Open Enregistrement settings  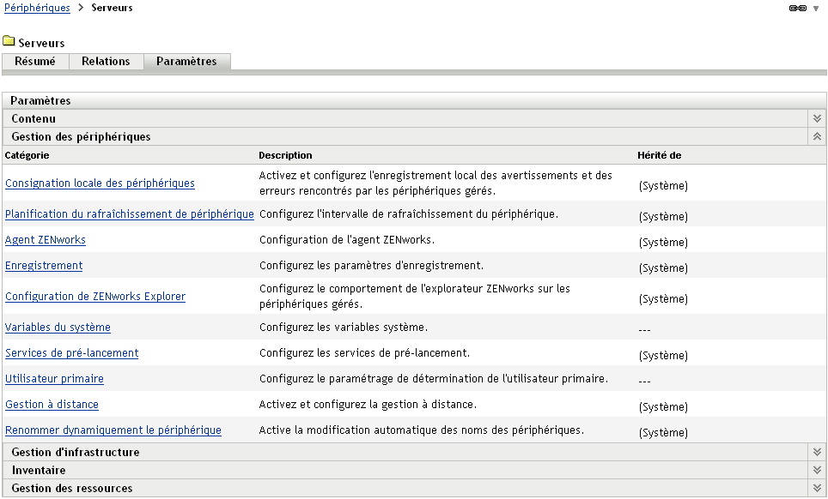pos(44,267)
